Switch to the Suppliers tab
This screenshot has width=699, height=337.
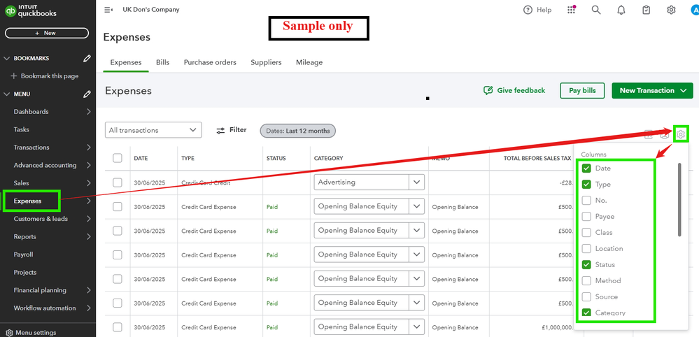(x=266, y=62)
